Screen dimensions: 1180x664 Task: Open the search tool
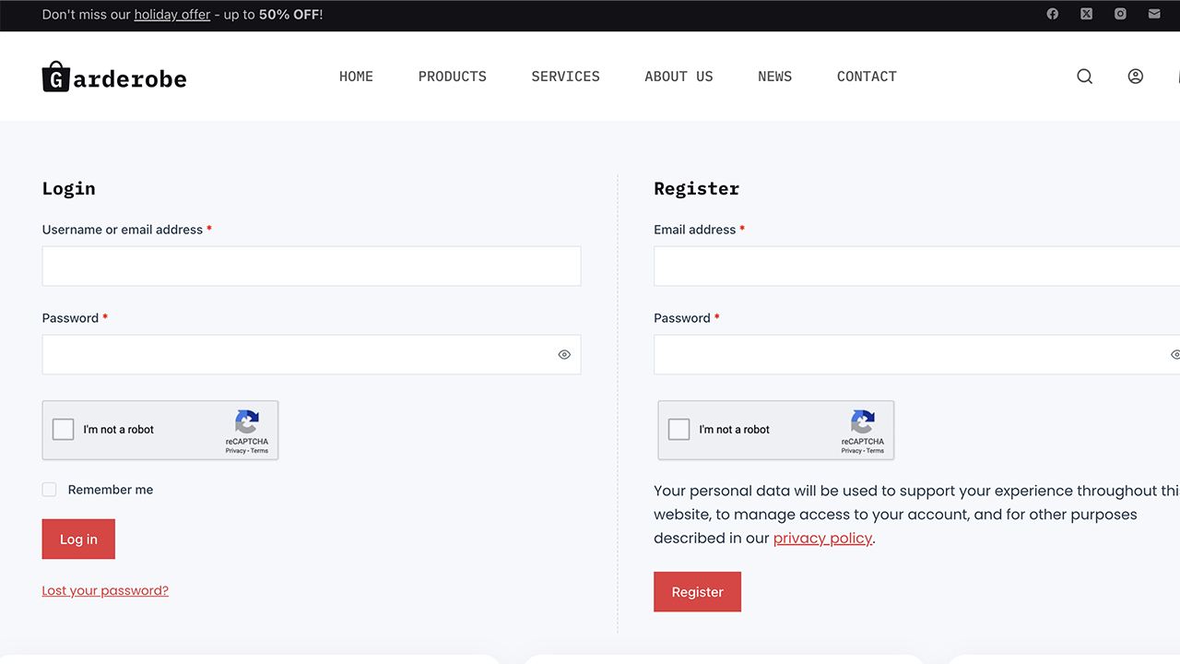(x=1084, y=76)
